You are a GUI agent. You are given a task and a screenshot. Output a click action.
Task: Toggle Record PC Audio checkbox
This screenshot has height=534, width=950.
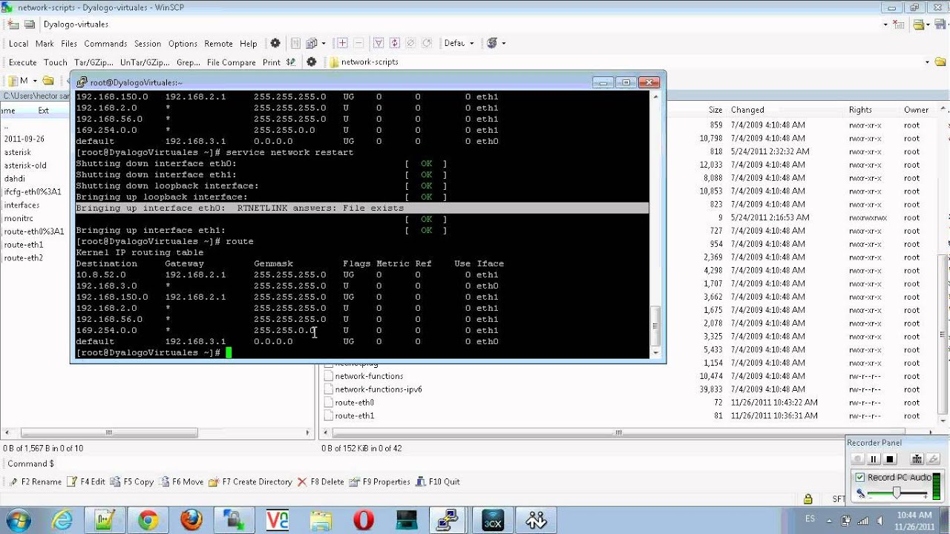(x=860, y=477)
